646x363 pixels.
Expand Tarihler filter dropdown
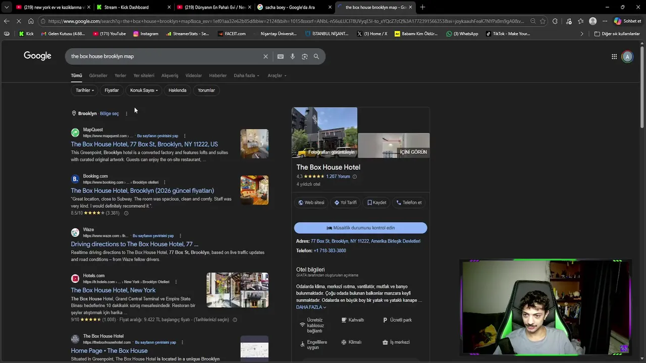(85, 90)
